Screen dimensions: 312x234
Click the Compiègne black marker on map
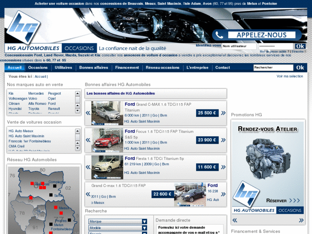pyautogui.click(x=55, y=186)
